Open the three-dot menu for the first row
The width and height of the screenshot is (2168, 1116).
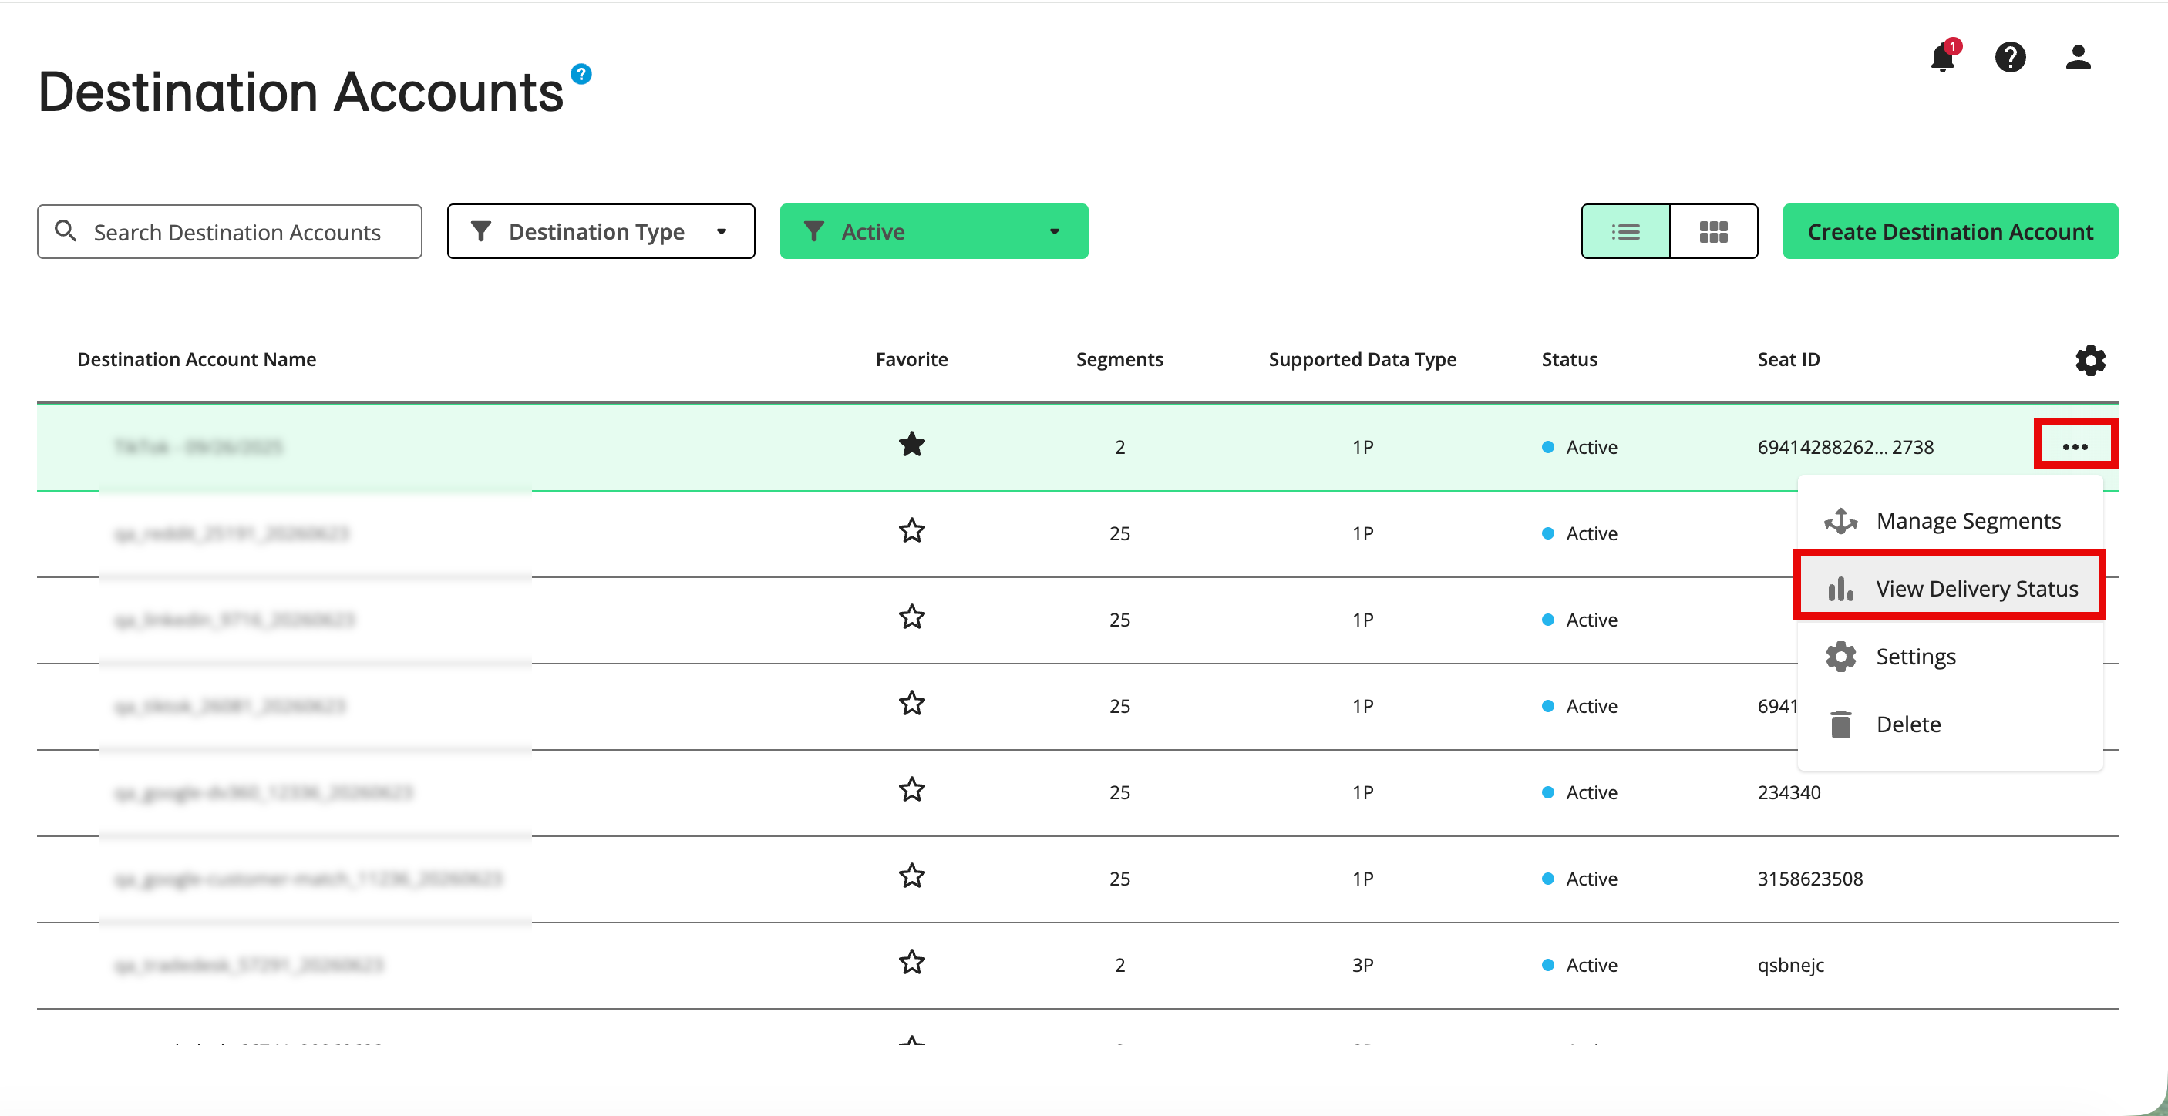(2075, 446)
